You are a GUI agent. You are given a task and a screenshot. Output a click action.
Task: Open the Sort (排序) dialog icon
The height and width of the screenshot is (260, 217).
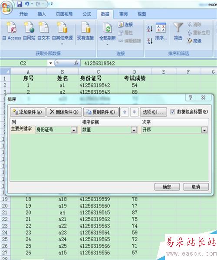[x=161, y=31]
